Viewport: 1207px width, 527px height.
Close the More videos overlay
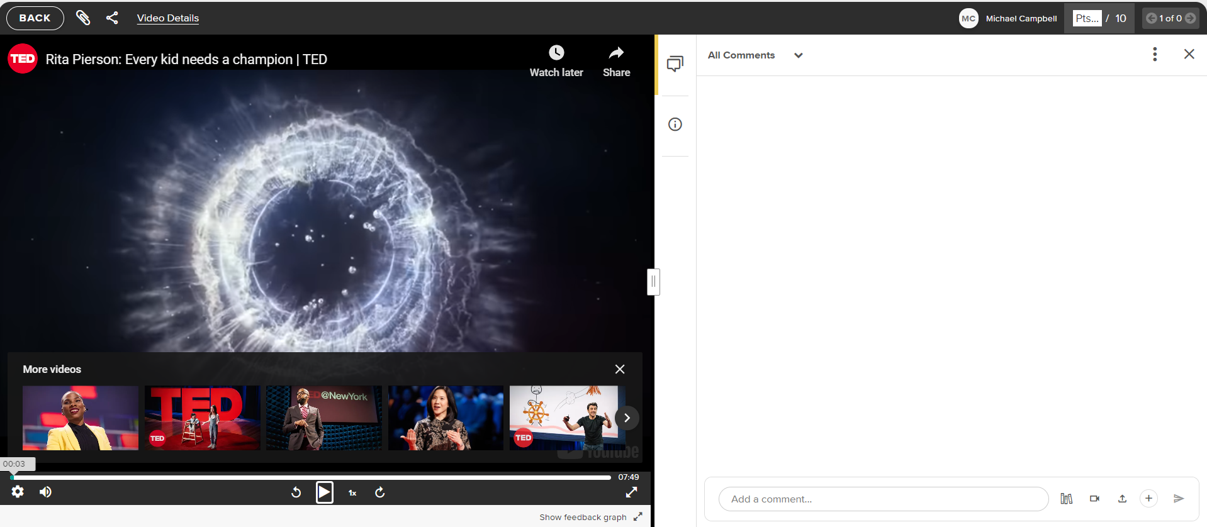tap(620, 369)
